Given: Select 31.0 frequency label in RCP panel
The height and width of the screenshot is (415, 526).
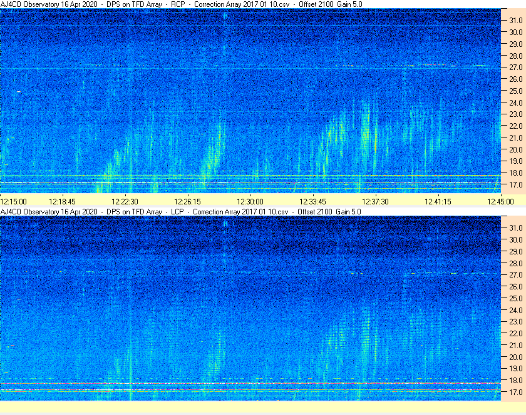Looking at the screenshot, I should [x=515, y=20].
